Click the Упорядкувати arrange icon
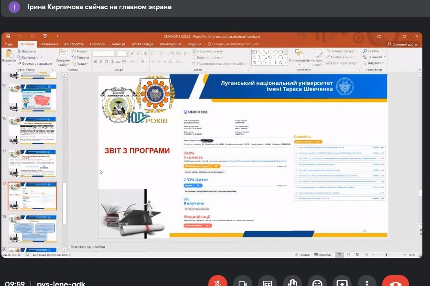The width and height of the screenshot is (430, 286). click(x=299, y=53)
